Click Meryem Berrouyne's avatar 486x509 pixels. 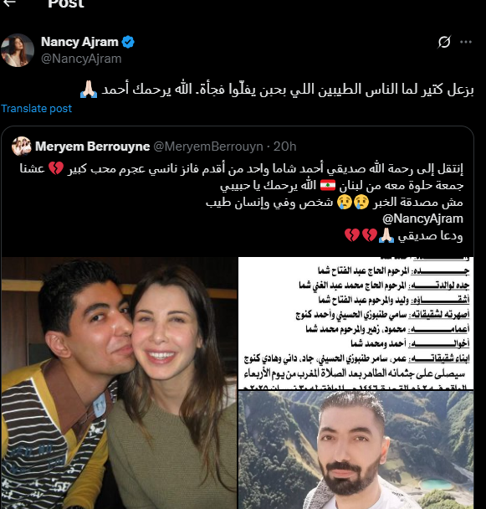(x=22, y=147)
